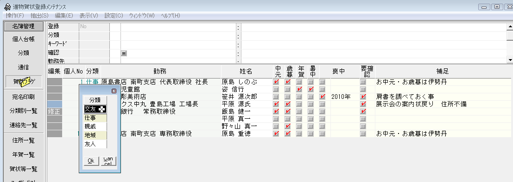Click the 登録 No input field

[94, 27]
